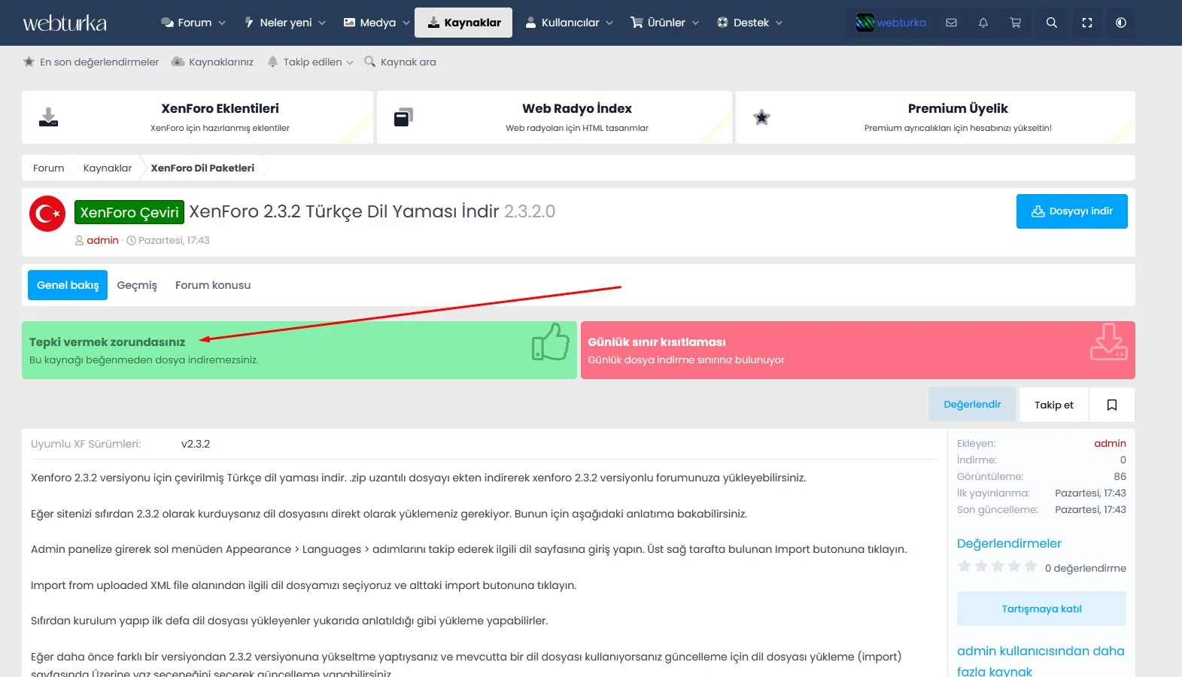Click Web Radyo İndex card title

[x=577, y=108]
